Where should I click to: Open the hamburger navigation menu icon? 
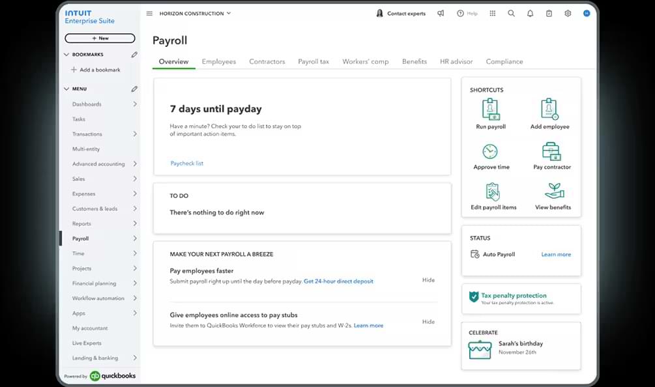tap(149, 14)
